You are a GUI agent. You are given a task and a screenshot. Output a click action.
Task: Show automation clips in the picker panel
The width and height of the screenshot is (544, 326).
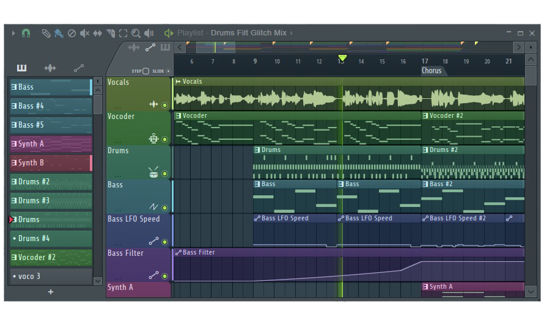[x=79, y=68]
